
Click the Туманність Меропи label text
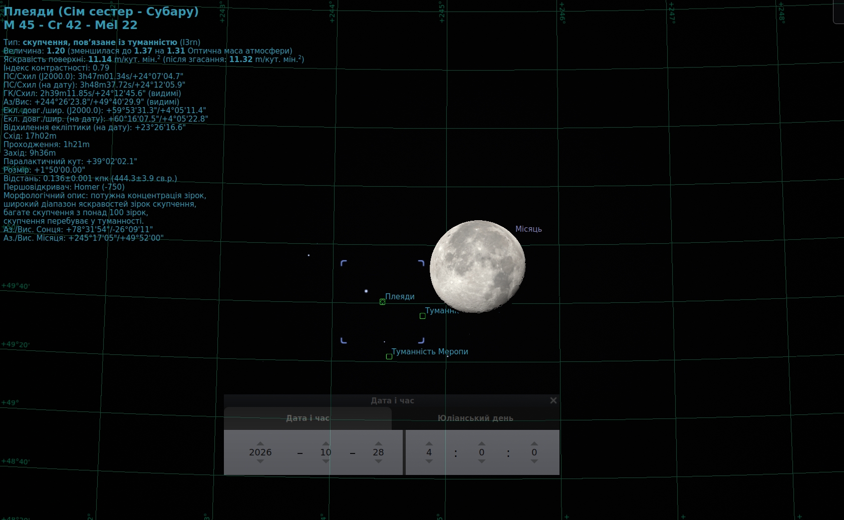coord(430,352)
